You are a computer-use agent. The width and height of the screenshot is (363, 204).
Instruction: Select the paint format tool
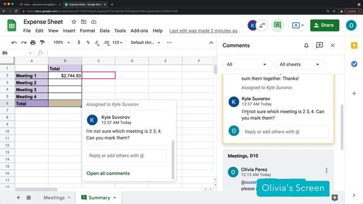pyautogui.click(x=42, y=42)
